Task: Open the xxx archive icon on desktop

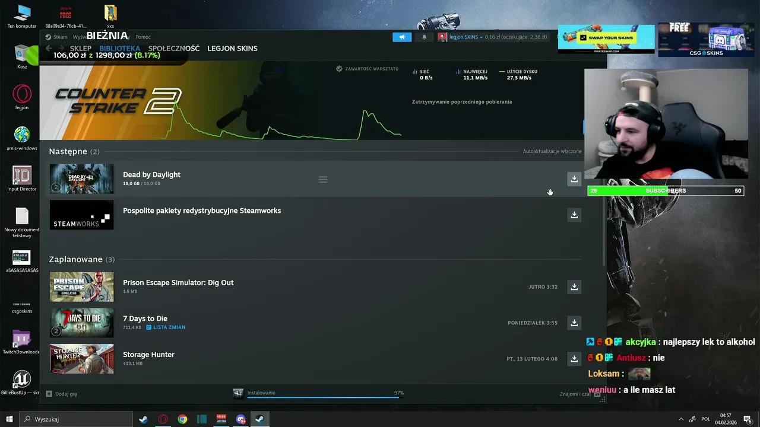Action: [x=110, y=16]
